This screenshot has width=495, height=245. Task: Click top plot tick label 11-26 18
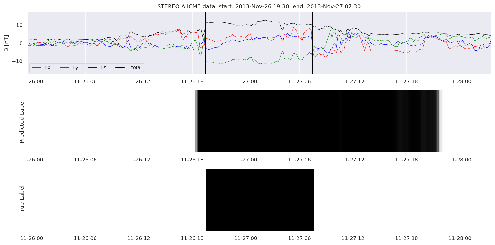(x=192, y=82)
